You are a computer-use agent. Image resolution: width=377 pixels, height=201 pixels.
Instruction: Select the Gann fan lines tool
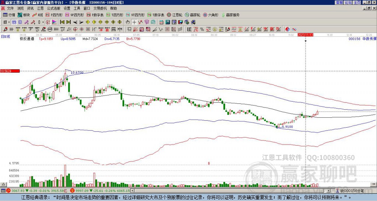click(x=135, y=29)
